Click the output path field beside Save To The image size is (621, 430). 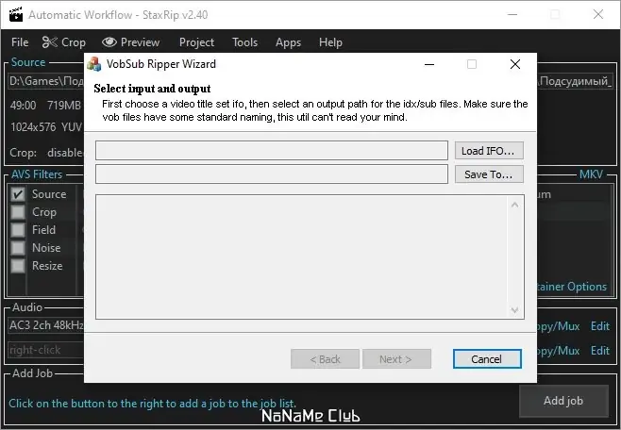point(272,174)
